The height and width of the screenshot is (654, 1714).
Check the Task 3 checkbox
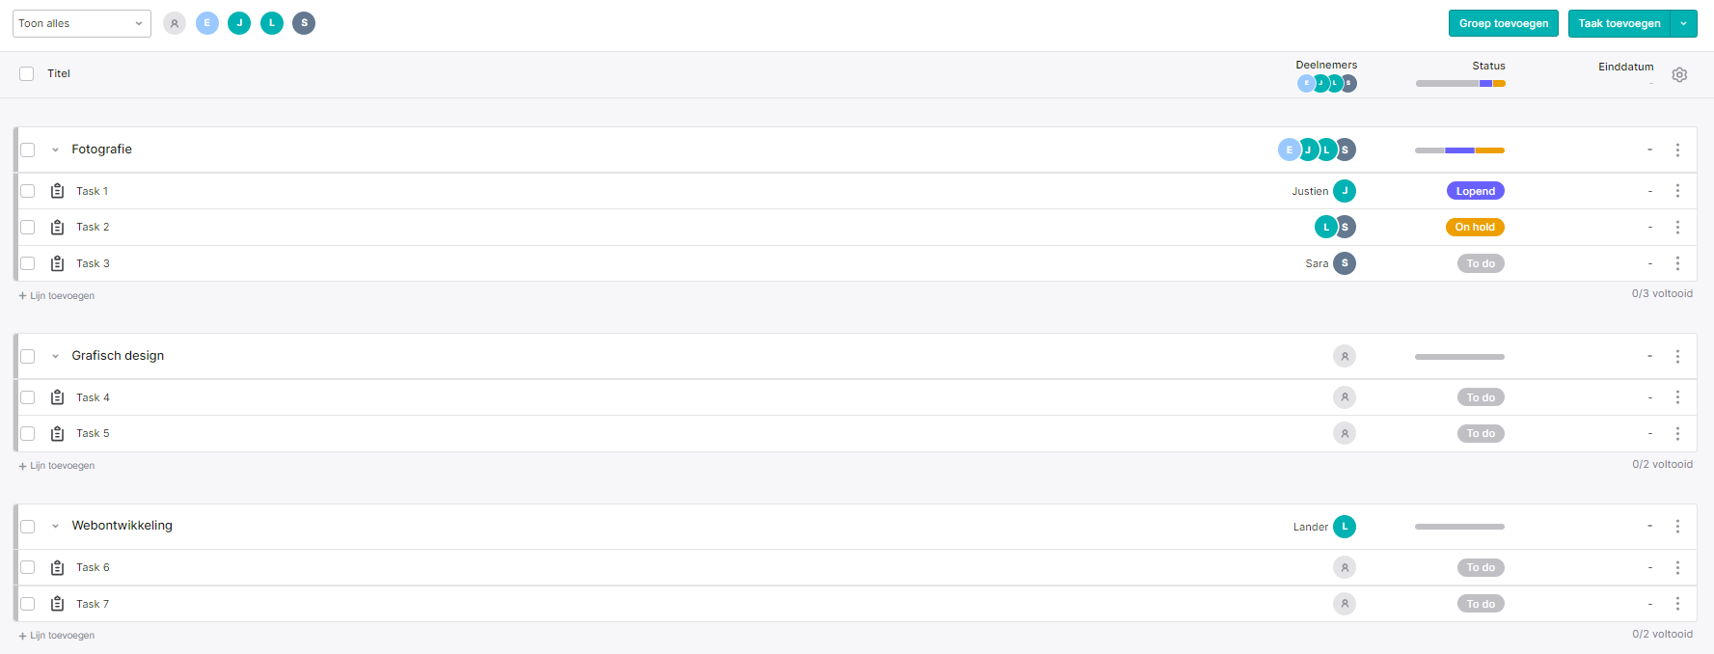tap(28, 263)
